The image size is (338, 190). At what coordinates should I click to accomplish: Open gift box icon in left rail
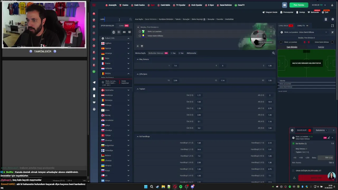(x=94, y=89)
